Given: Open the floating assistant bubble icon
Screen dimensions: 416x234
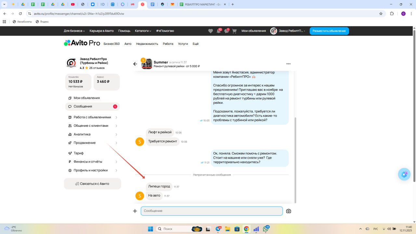Looking at the screenshot, I should (404, 175).
